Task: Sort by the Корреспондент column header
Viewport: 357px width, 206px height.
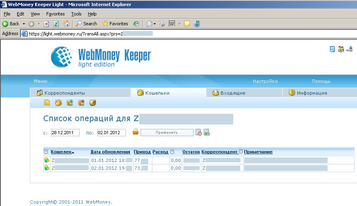Action: 219,152
